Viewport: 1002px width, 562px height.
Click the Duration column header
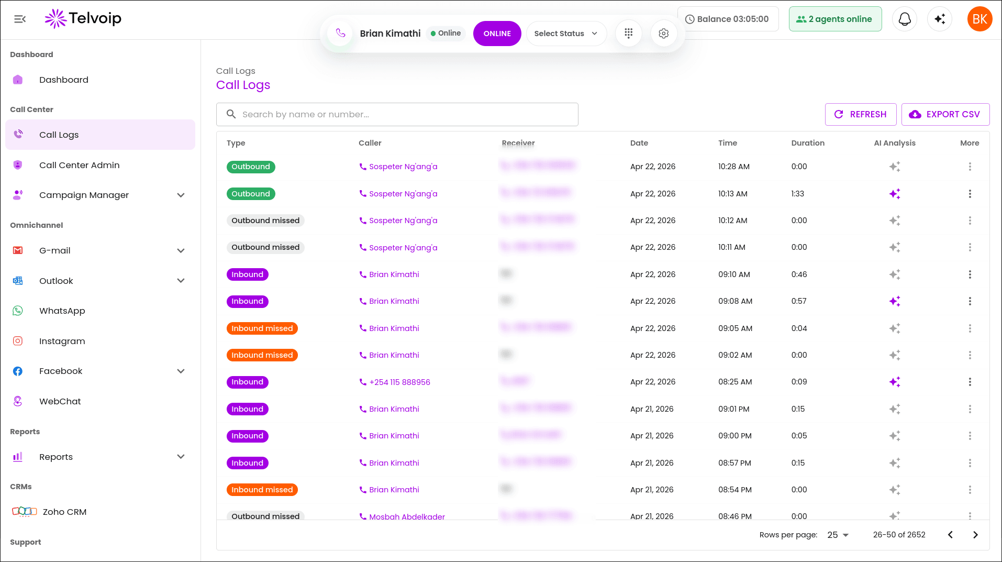tap(808, 143)
